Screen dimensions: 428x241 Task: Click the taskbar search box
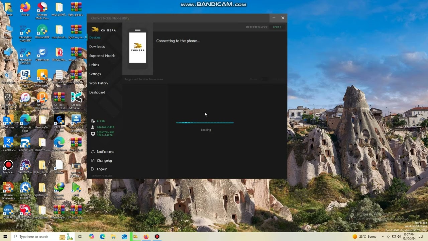pos(43,237)
